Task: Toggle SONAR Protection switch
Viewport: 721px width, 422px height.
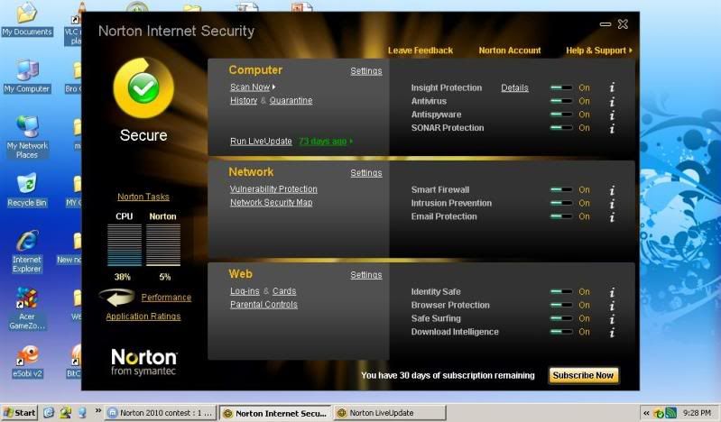Action: click(561, 128)
